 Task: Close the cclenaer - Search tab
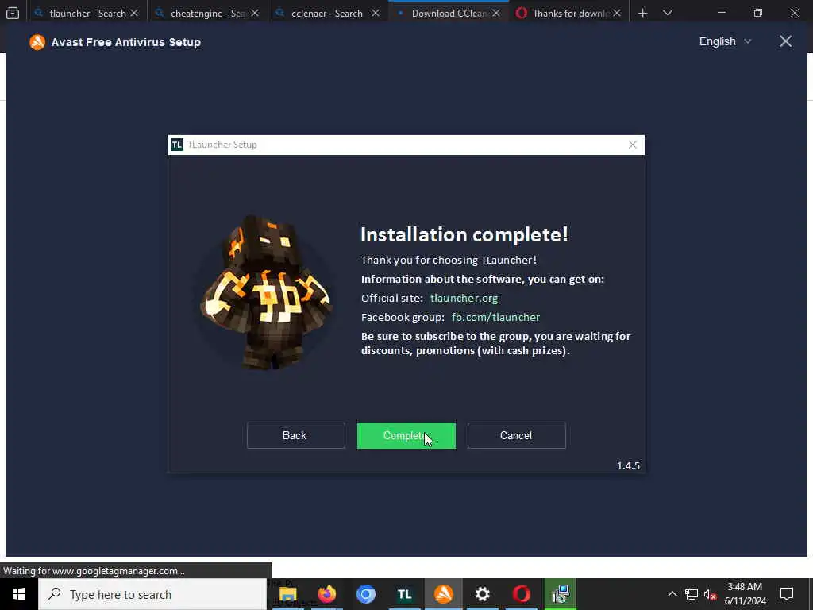[x=376, y=13]
